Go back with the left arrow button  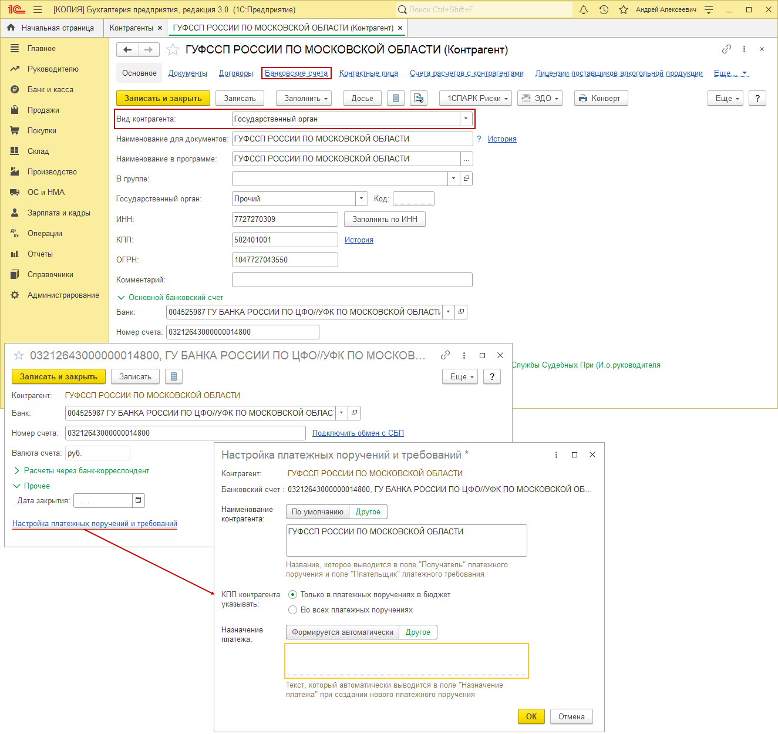tap(127, 50)
